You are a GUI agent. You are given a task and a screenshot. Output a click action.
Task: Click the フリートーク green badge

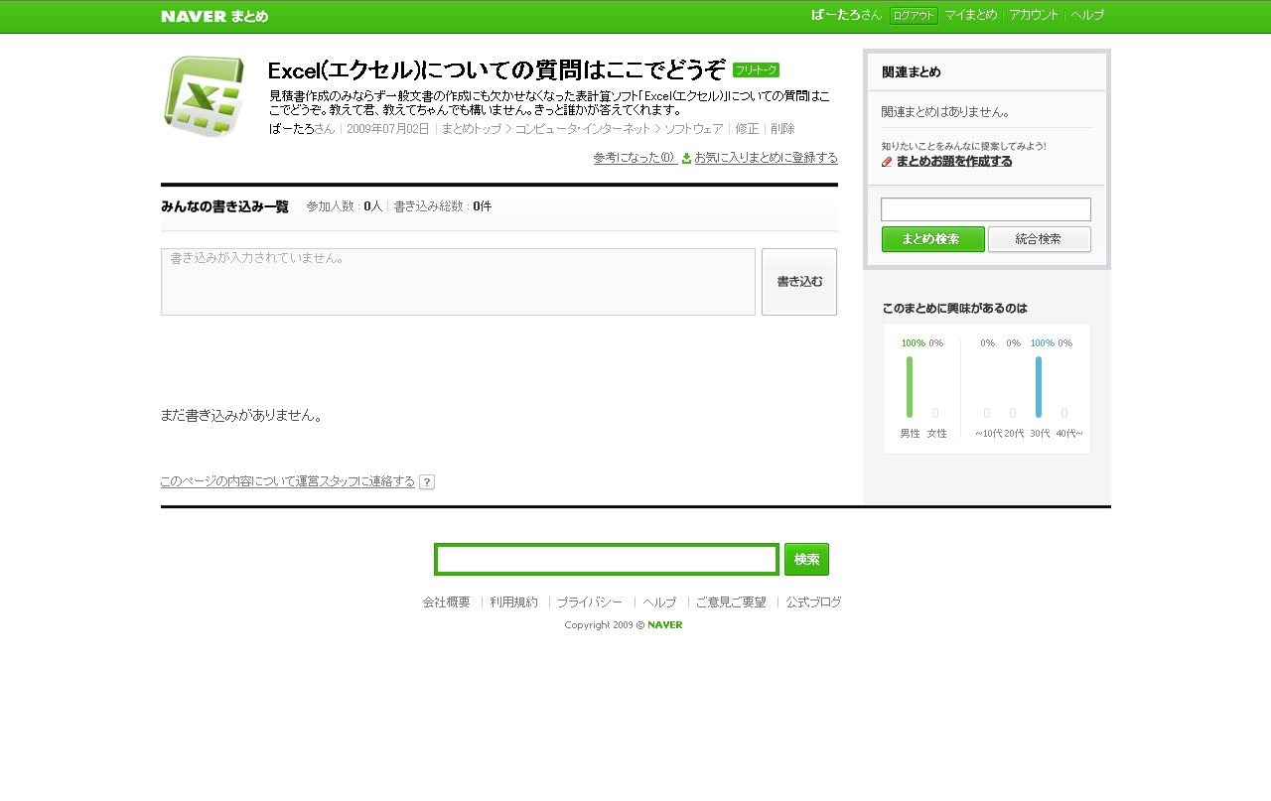(x=756, y=69)
